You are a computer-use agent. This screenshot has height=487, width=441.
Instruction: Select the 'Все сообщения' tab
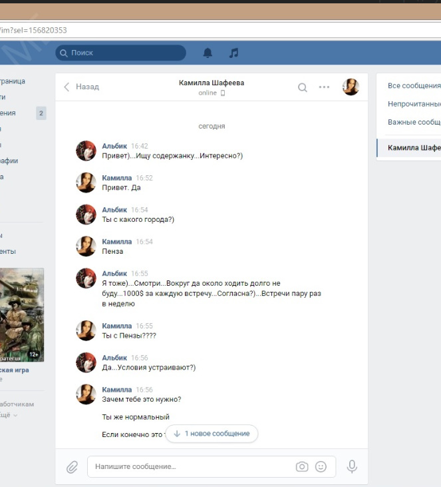click(x=414, y=86)
